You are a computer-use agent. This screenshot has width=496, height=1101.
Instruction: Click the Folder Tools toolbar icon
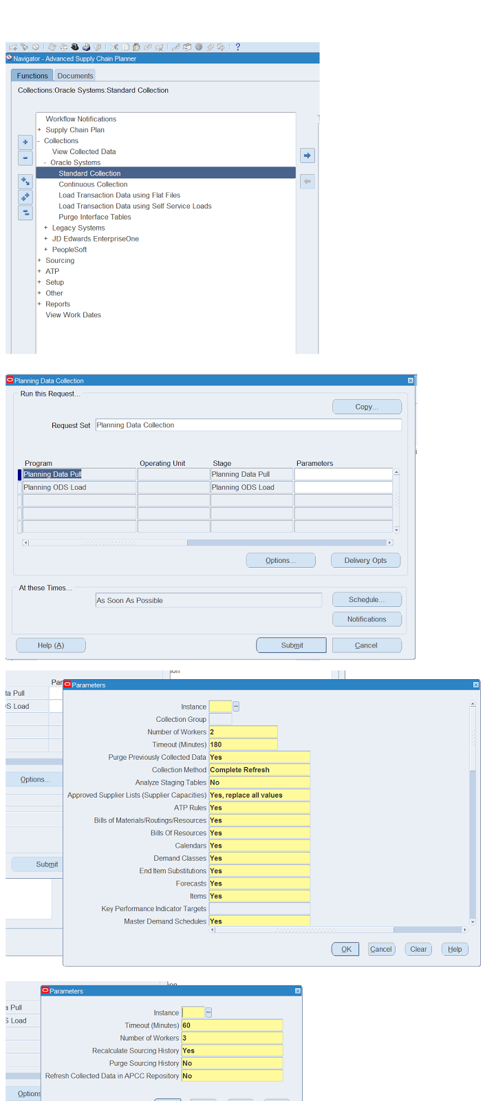221,47
